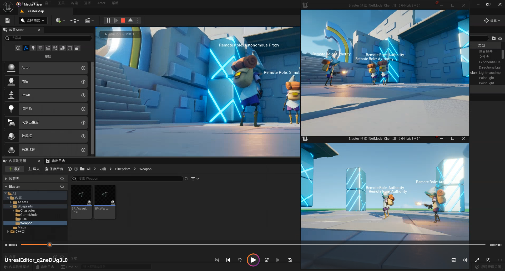This screenshot has height=271, width=505.
Task: Select the basic shapes category icon
Action: (x=26, y=48)
